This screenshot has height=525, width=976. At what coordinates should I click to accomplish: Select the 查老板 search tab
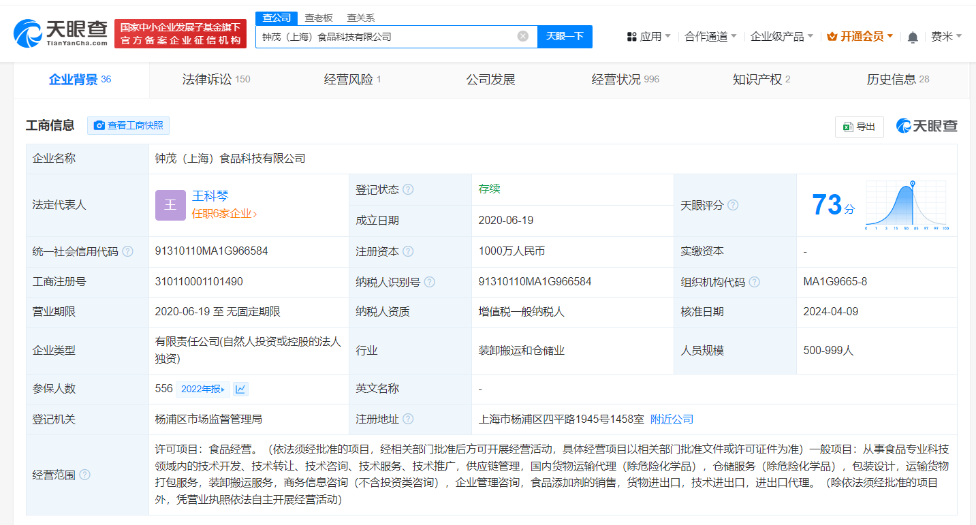point(319,18)
